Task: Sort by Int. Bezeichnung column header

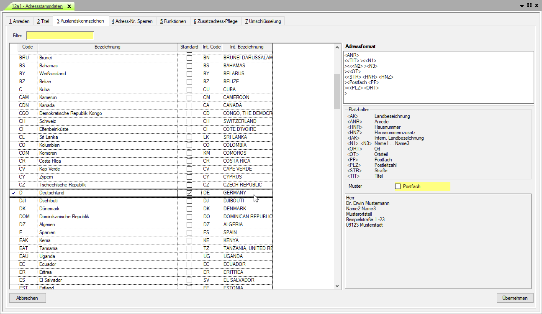Action: click(x=247, y=47)
